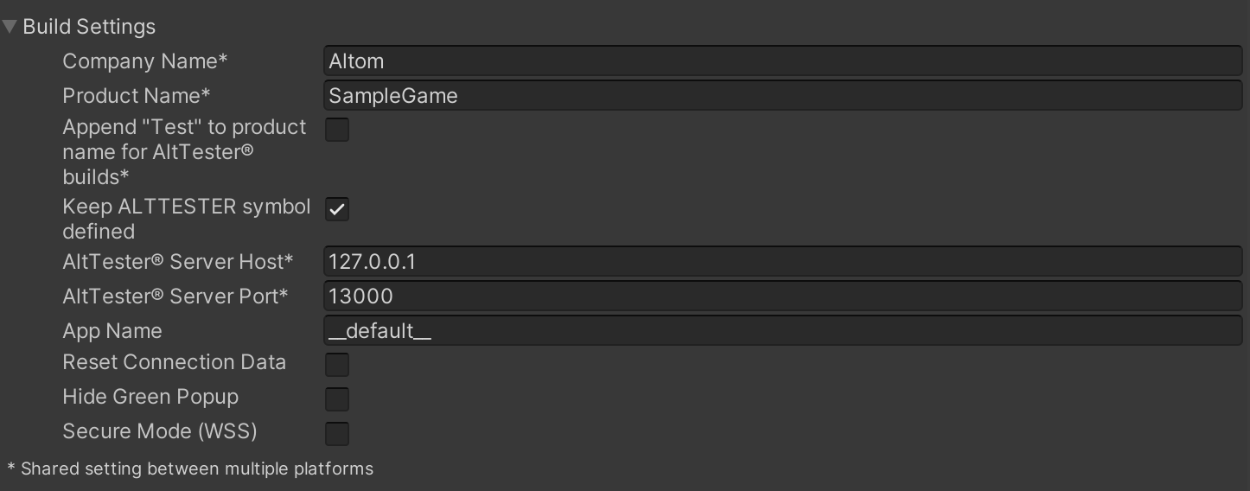Click the App Name input field
Viewport: 1250px width, 491px height.
point(782,331)
